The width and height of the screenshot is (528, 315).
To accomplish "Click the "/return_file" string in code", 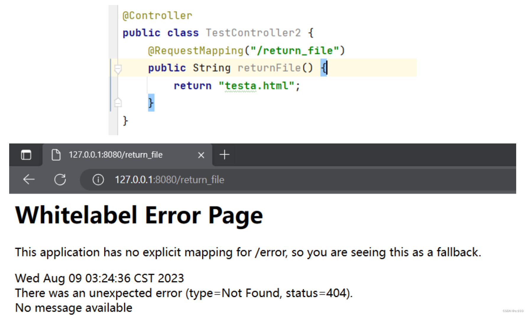I will coord(294,51).
